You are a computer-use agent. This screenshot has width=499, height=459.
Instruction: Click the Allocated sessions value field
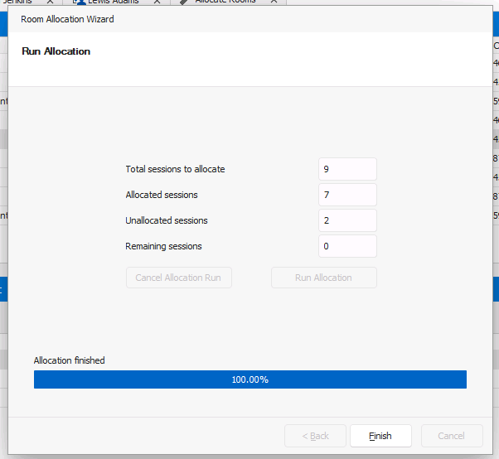point(347,195)
